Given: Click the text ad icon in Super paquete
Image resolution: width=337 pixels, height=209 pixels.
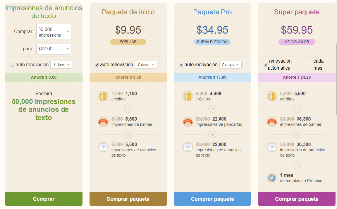Looking at the screenshot, I should 272,147.
